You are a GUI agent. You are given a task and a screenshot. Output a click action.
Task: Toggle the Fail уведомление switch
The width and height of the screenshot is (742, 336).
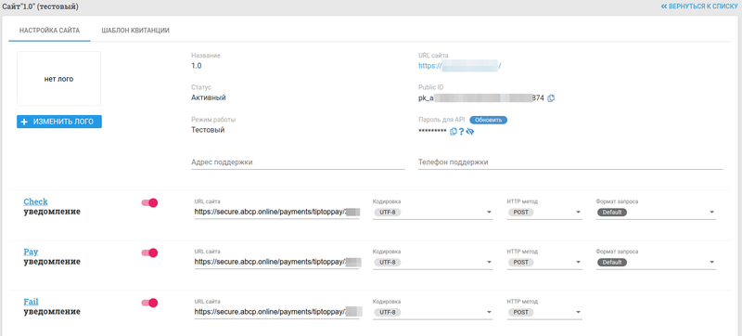point(149,303)
